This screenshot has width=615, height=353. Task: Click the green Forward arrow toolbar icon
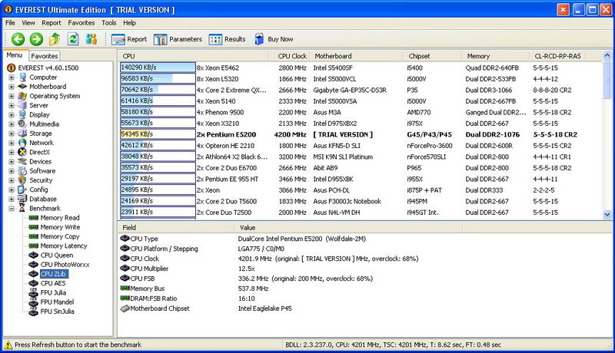click(36, 39)
